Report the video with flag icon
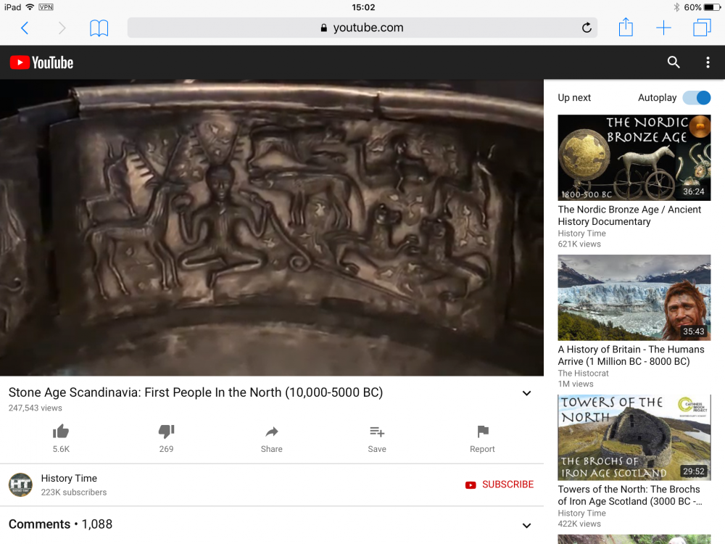The width and height of the screenshot is (725, 544). pos(482,431)
